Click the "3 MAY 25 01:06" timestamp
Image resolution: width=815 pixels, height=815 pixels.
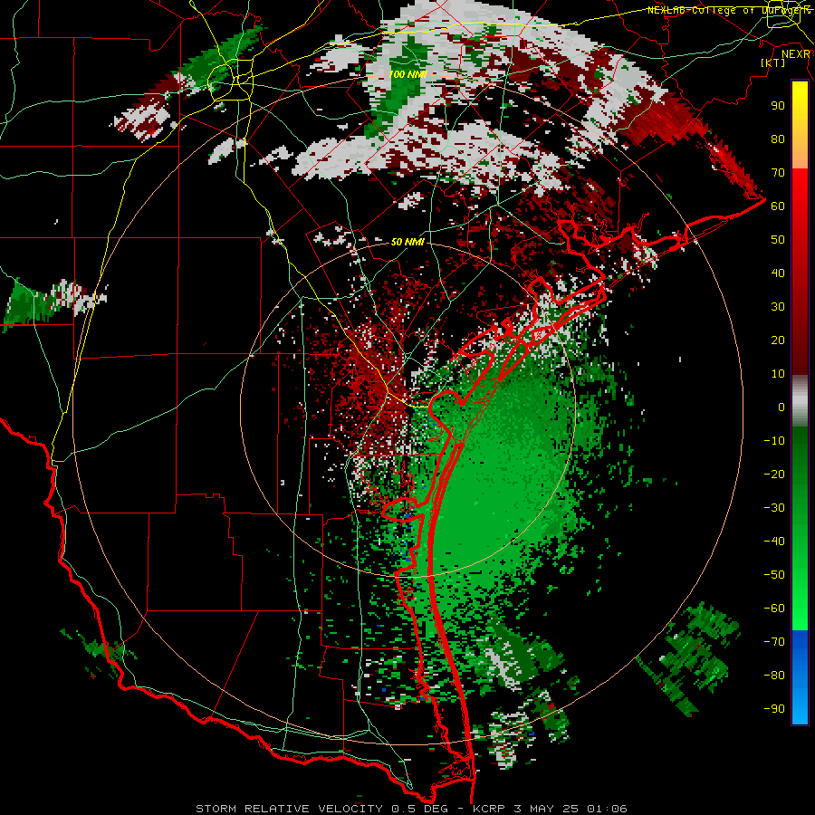[x=570, y=809]
